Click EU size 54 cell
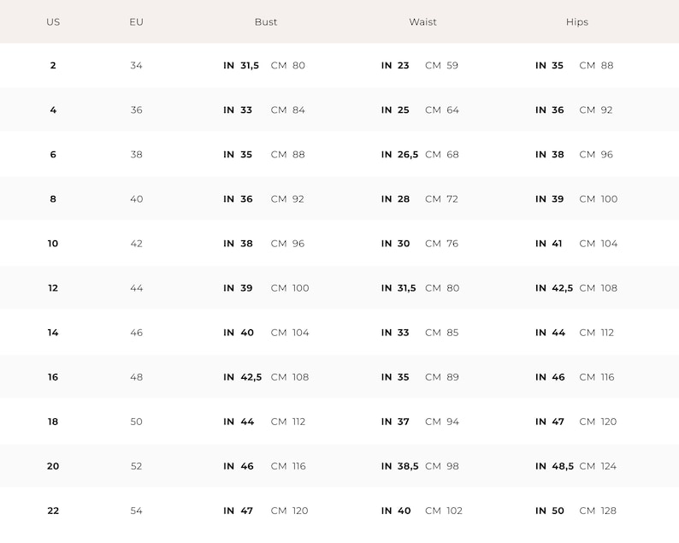679x543 pixels. [136, 511]
